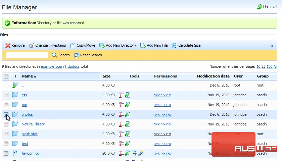
Task: Open the httpdocs breadcrumb link
Action: coord(72,66)
